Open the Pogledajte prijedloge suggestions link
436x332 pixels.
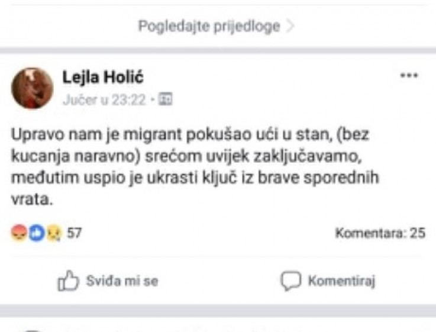coord(208,27)
